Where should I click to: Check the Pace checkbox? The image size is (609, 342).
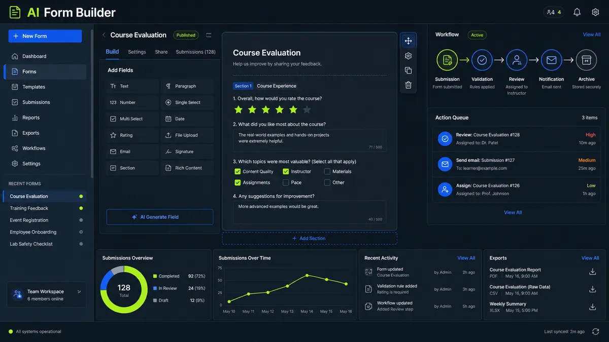pos(286,182)
